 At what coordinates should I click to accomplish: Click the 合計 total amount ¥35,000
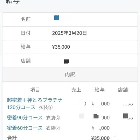(100, 138)
